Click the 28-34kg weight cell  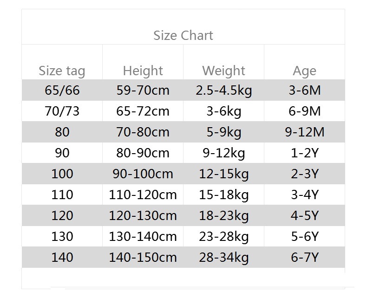tap(223, 258)
